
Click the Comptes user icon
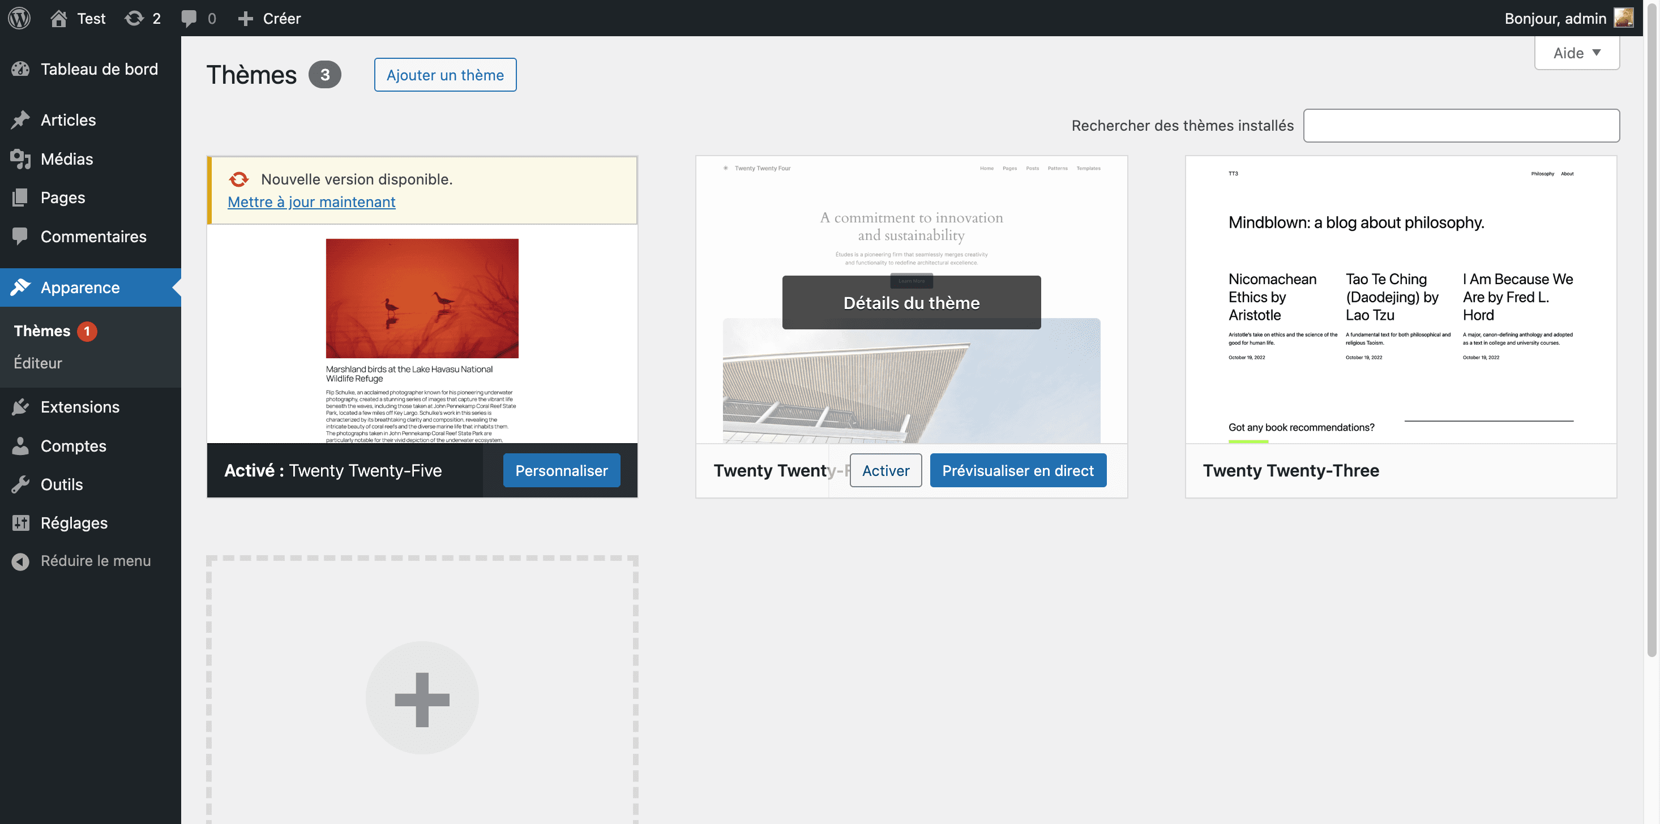pyautogui.click(x=20, y=446)
